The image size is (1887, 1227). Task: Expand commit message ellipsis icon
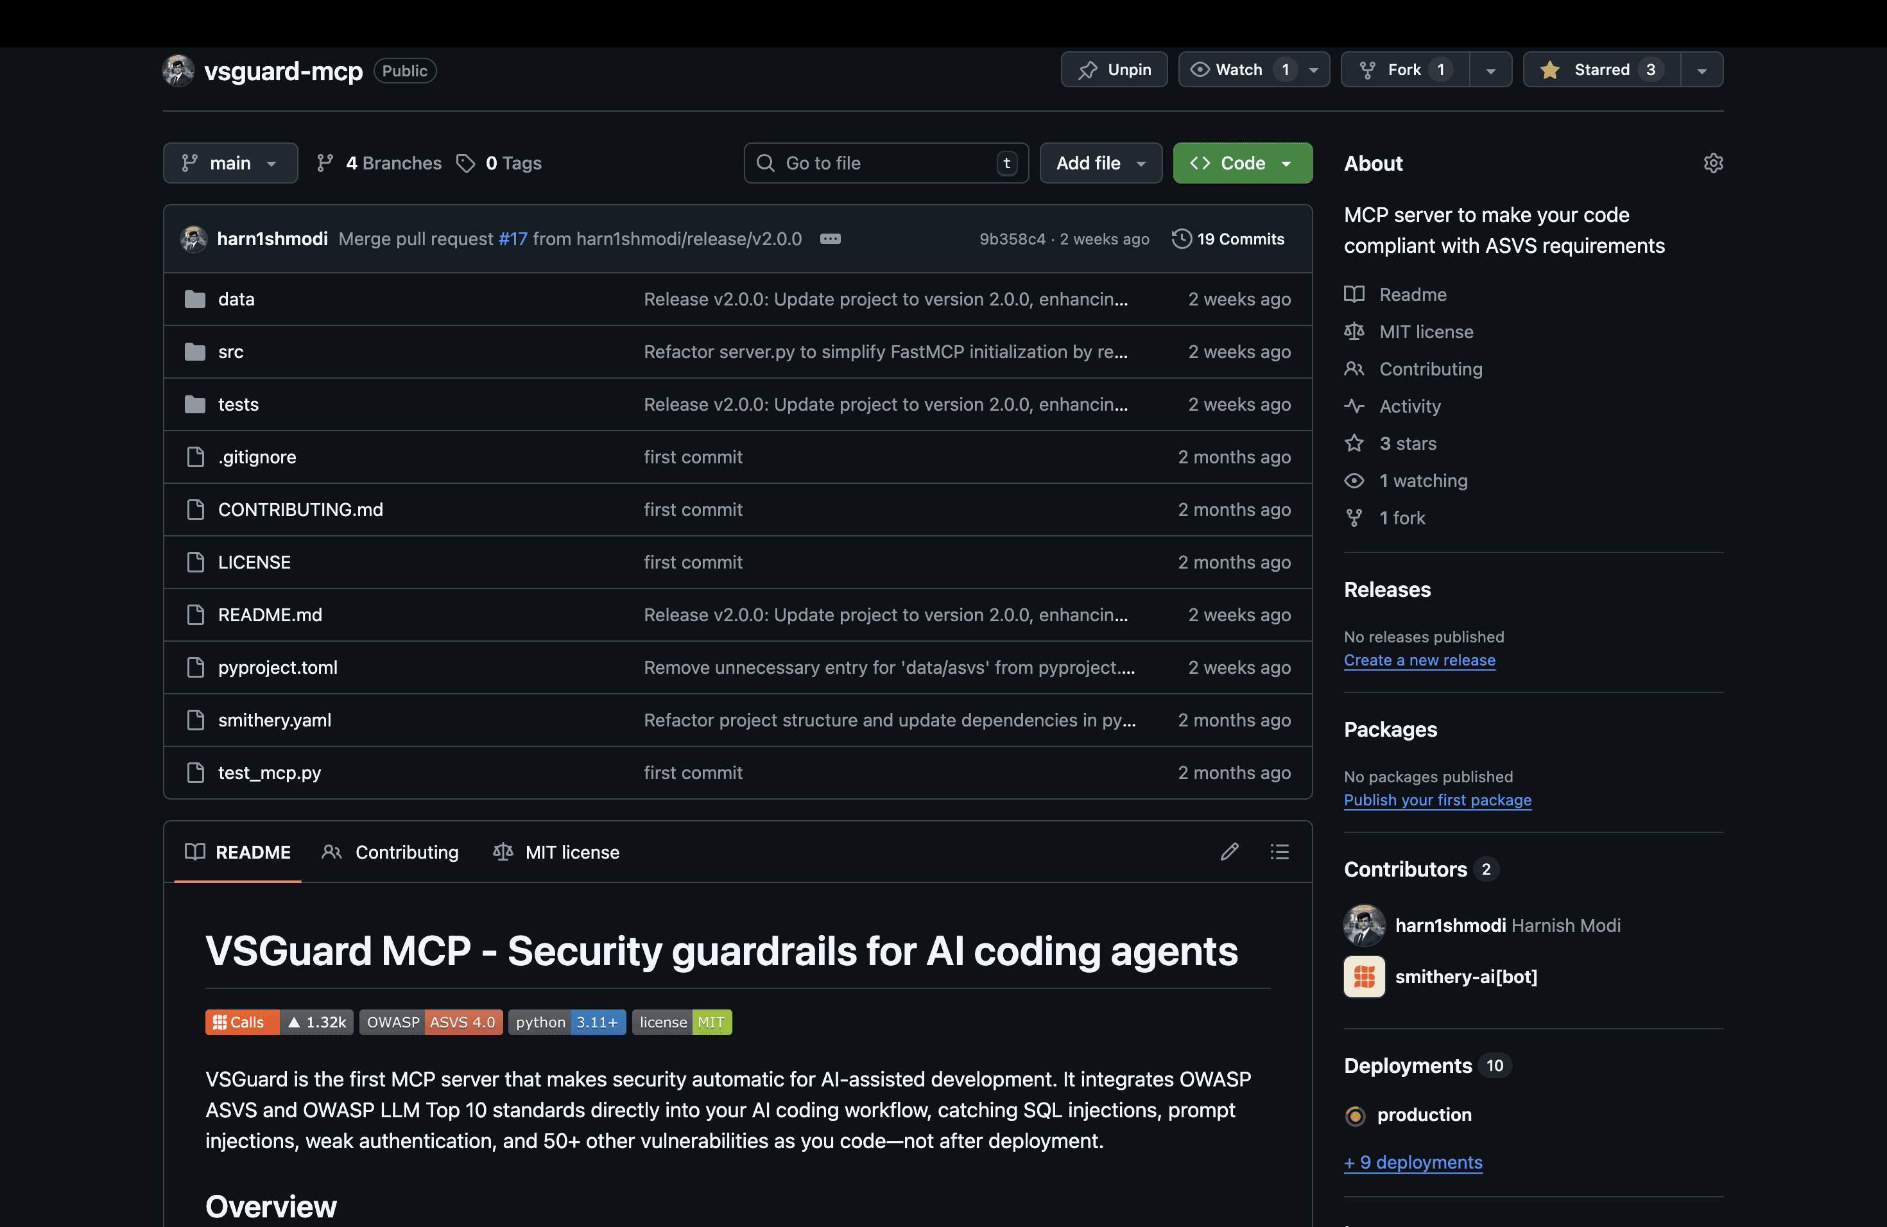(x=830, y=239)
